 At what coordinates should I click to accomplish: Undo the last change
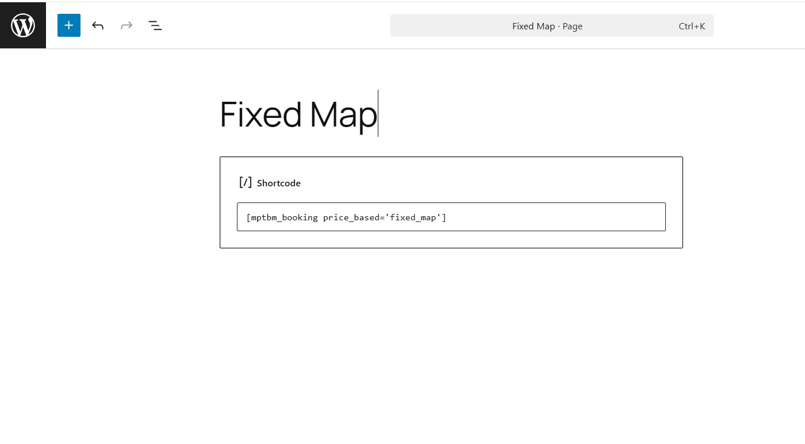tap(98, 25)
